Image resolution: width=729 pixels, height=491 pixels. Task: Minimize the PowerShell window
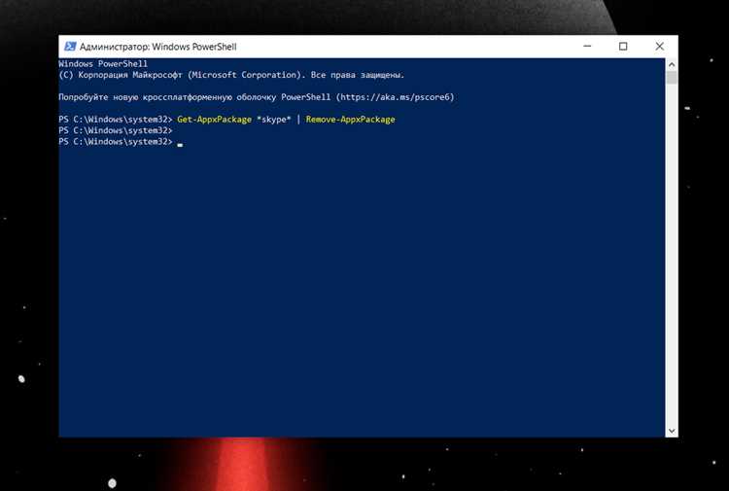[587, 46]
